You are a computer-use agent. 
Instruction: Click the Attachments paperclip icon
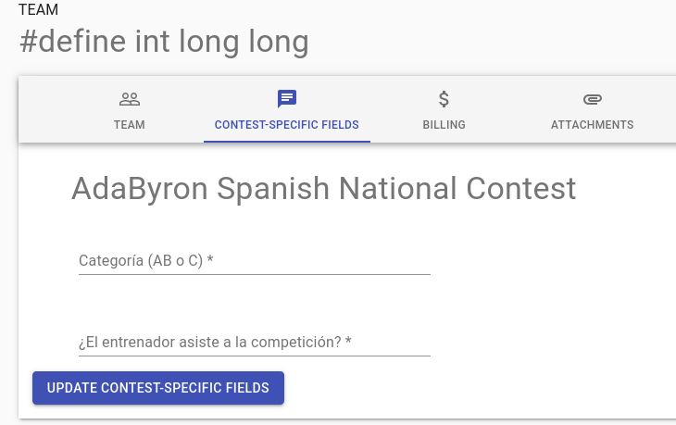coord(592,99)
